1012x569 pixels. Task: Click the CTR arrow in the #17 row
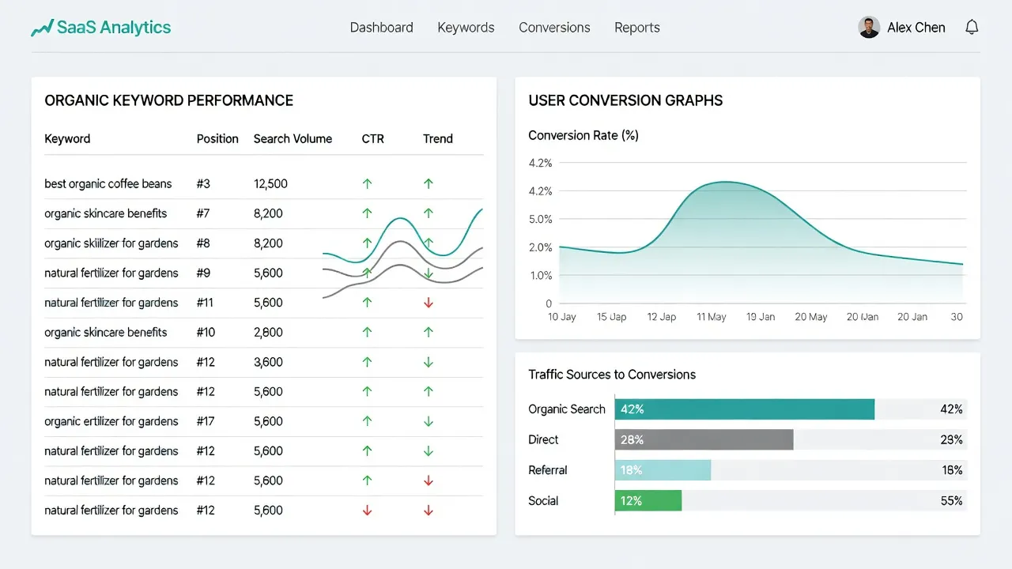click(367, 421)
